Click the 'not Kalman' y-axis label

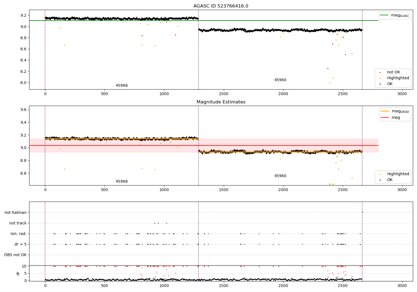point(16,212)
